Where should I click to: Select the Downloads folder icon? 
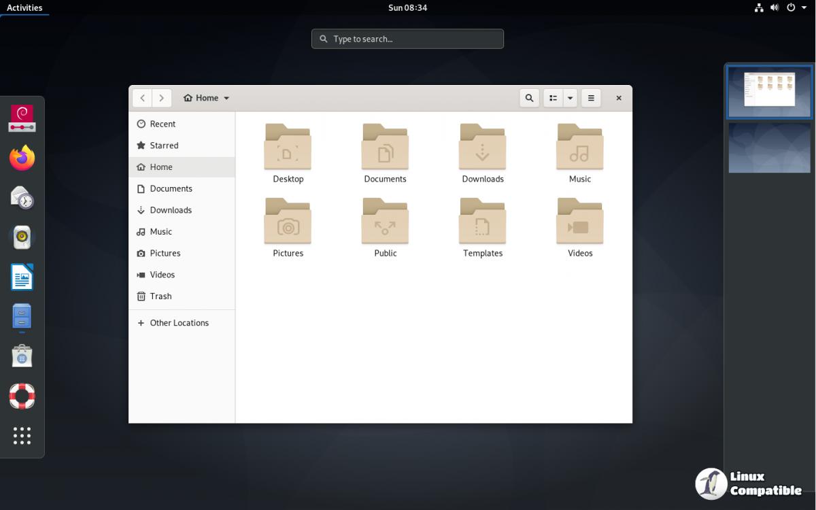click(x=482, y=147)
